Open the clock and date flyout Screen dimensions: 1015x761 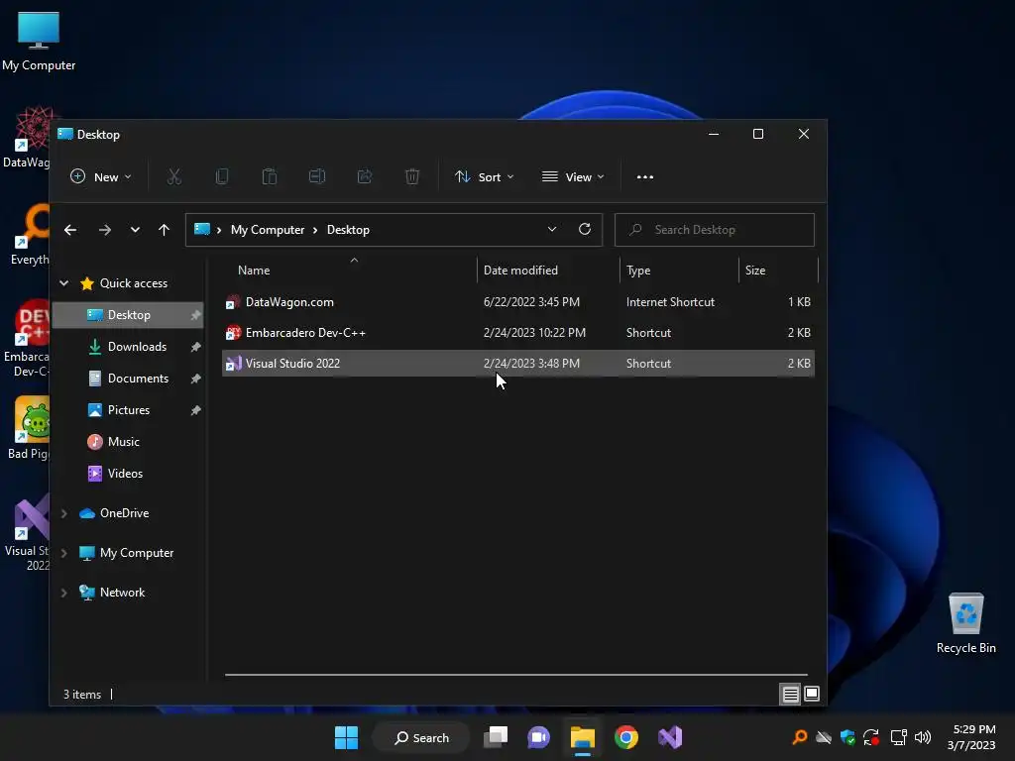(971, 737)
